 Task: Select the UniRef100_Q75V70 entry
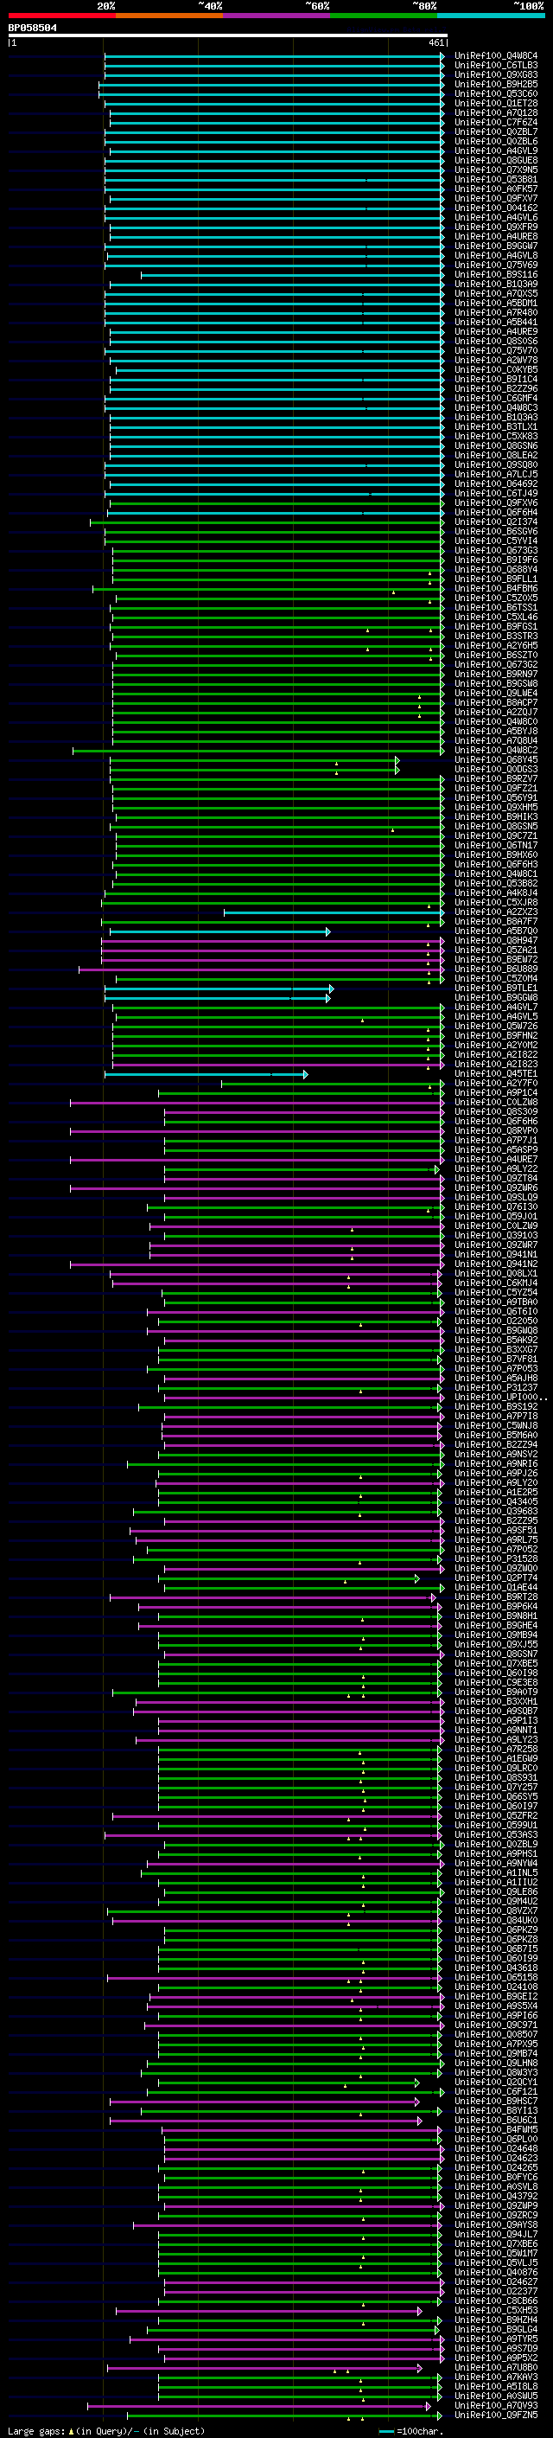point(495,351)
